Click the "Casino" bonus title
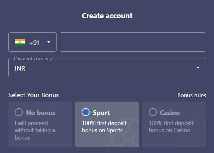This screenshot has height=153, width=214. tap(170, 113)
